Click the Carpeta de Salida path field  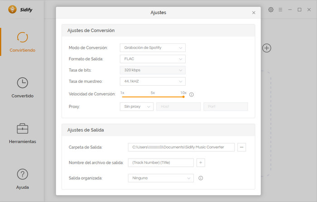point(181,147)
